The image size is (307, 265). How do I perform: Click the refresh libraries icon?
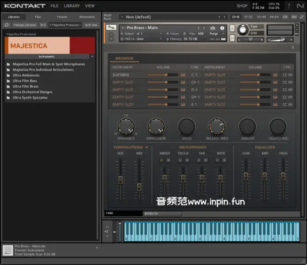pos(7,25)
